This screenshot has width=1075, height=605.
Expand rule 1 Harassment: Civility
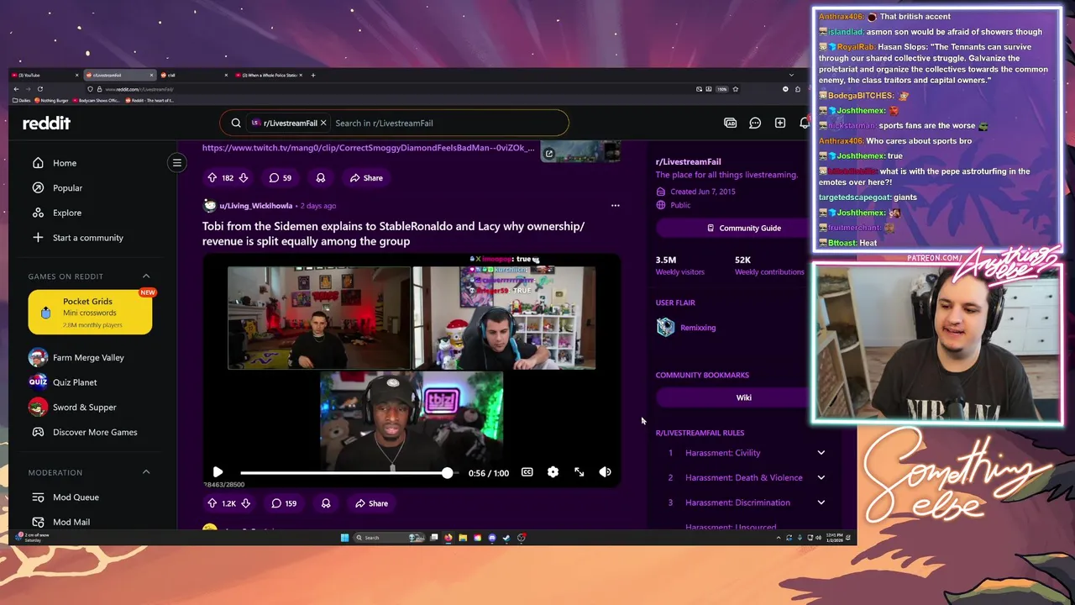tap(746, 453)
